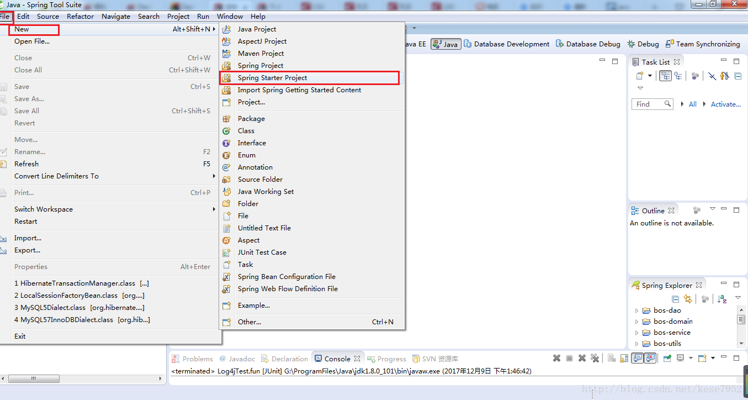Toggle Scheduled presentation in Task List toolbar
This screenshot has width=748, height=400.
[x=678, y=76]
